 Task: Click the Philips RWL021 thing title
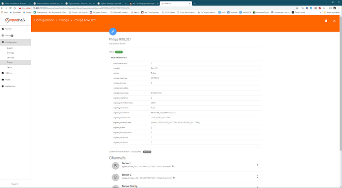click(120, 40)
